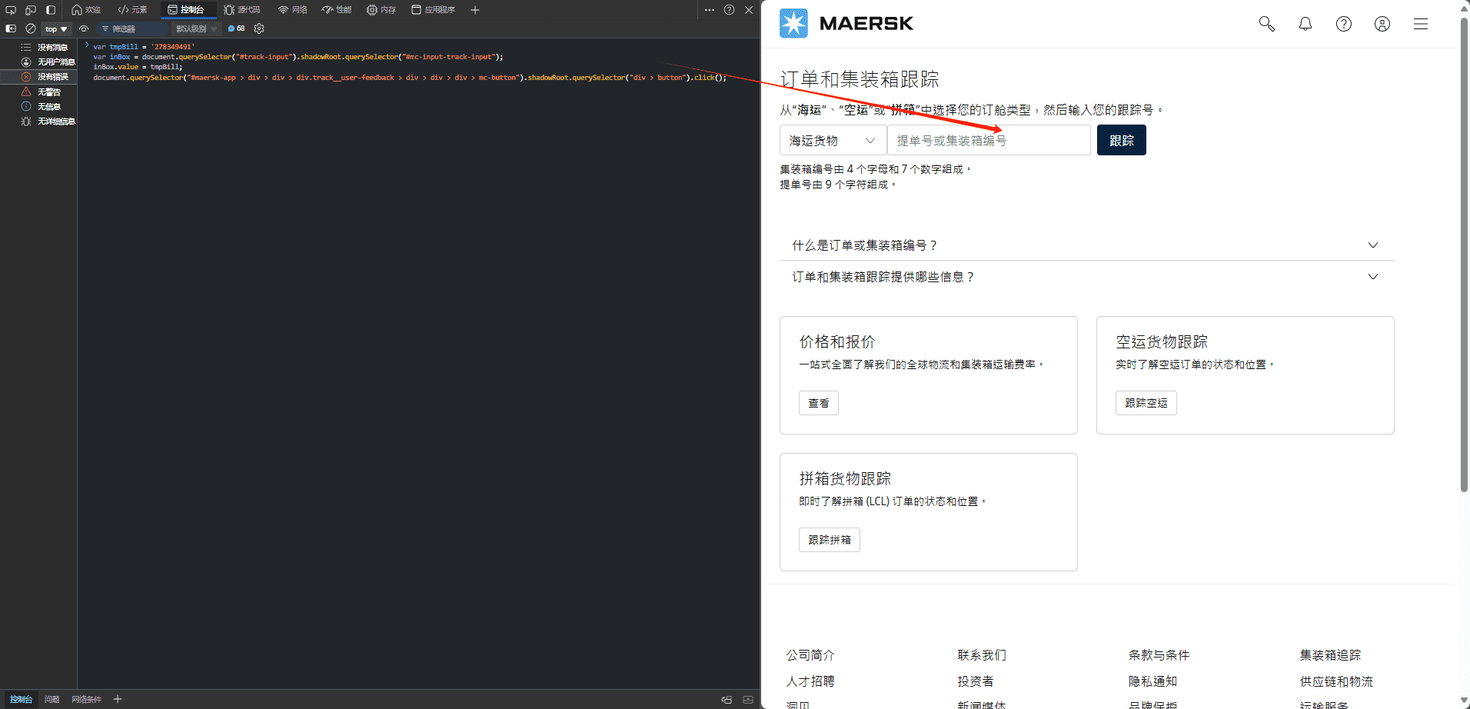Open DevTools more options ellipsis menu
Viewport: 1470px width, 709px height.
710,10
